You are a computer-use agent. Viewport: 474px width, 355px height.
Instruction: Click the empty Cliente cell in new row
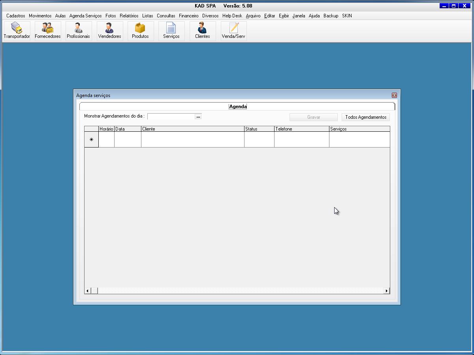click(193, 140)
